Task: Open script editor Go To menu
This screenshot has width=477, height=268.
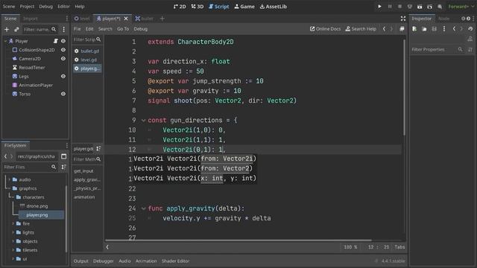Action: pos(123,29)
